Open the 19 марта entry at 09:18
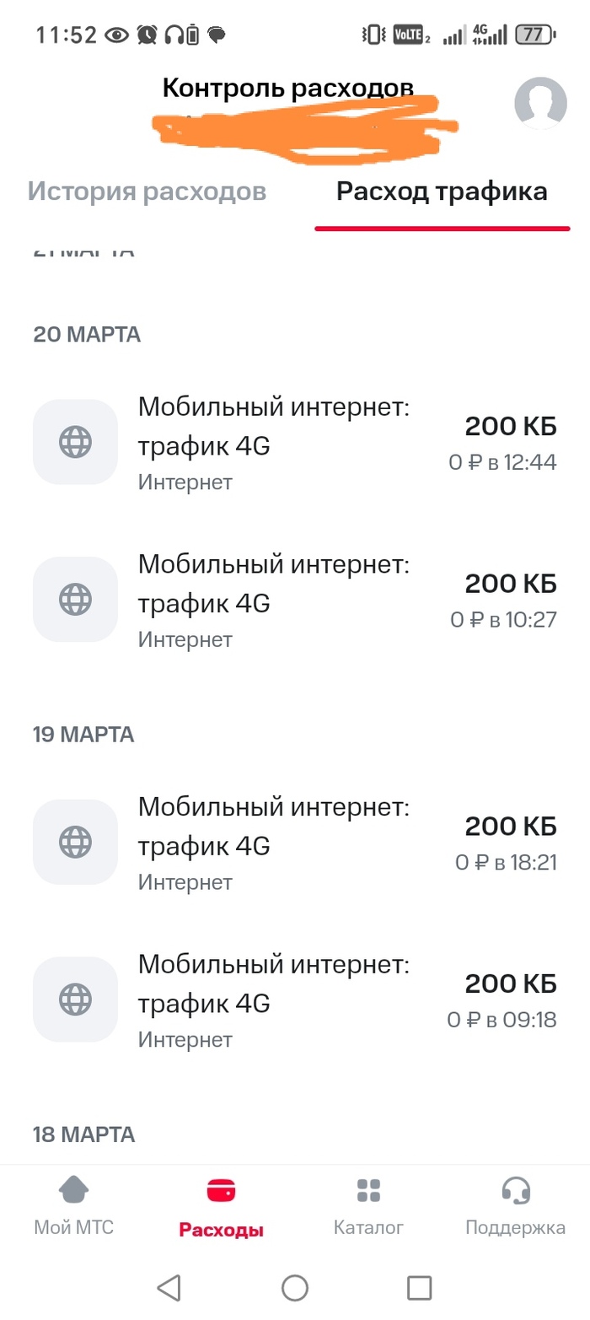590x1320 pixels. point(295,999)
